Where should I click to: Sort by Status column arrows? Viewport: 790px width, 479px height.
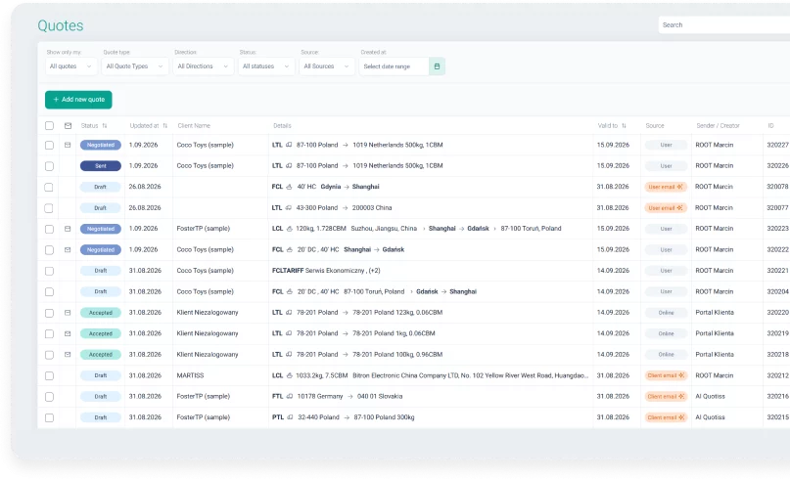(x=105, y=126)
